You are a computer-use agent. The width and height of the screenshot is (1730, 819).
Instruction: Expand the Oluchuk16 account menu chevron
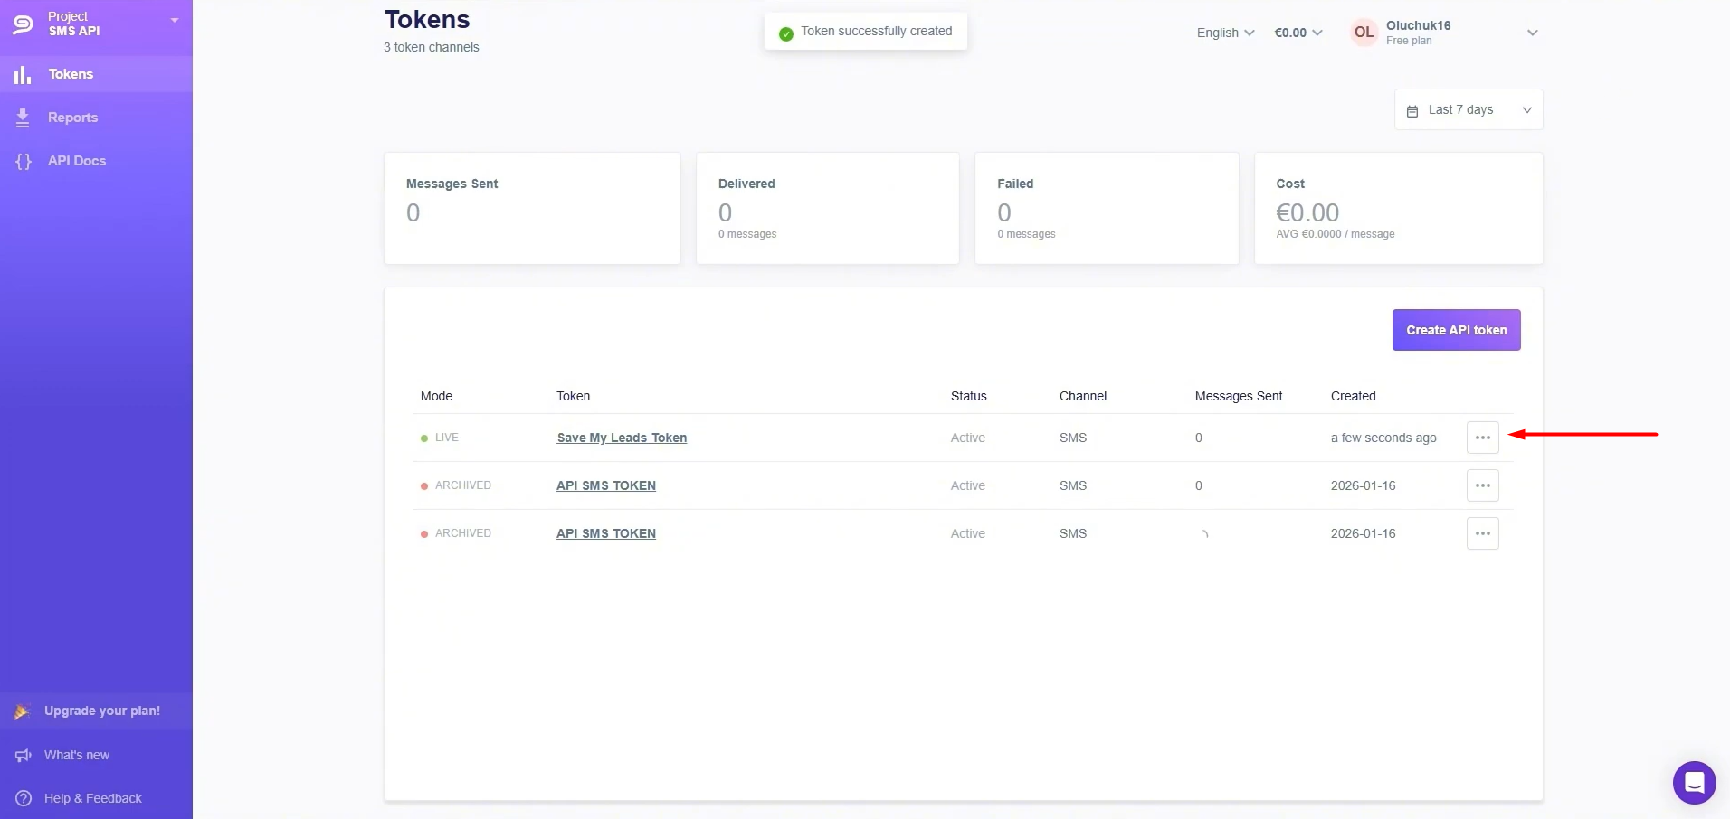click(x=1533, y=33)
